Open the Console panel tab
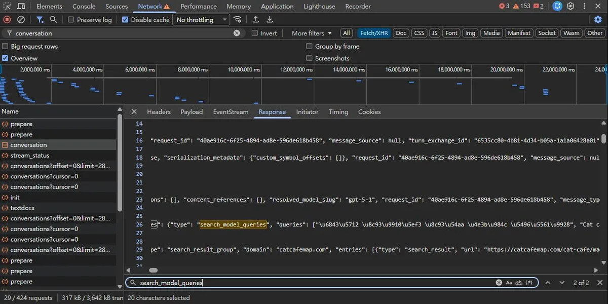The width and height of the screenshot is (608, 304). tap(84, 7)
